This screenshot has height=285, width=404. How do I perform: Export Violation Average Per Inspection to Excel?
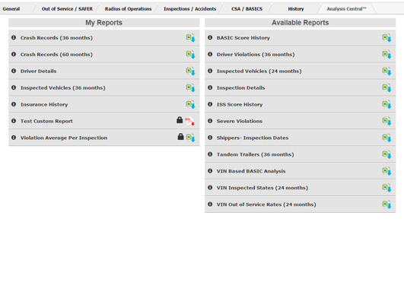click(x=191, y=138)
